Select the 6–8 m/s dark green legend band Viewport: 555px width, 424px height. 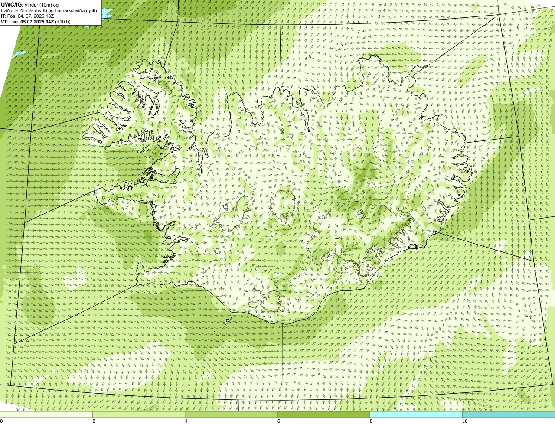(323, 414)
